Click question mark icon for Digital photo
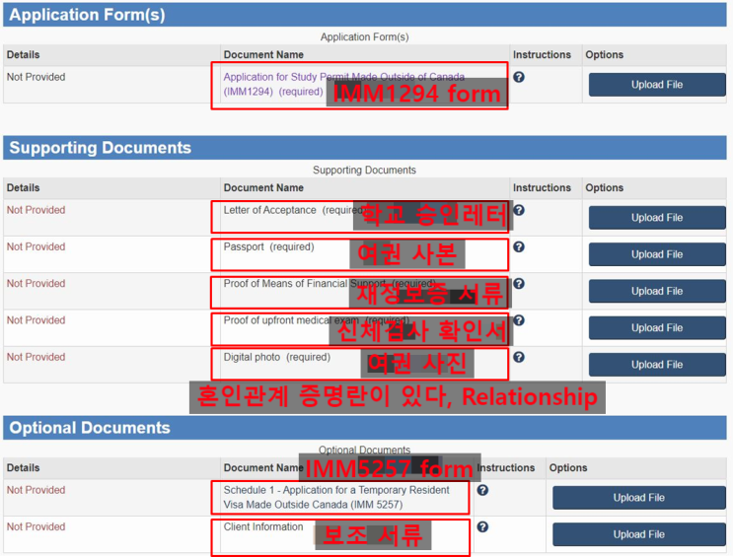733x557 pixels. point(519,358)
